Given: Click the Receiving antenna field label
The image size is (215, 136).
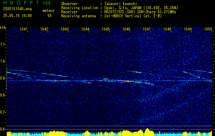Looking at the screenshot, I should (79, 16).
